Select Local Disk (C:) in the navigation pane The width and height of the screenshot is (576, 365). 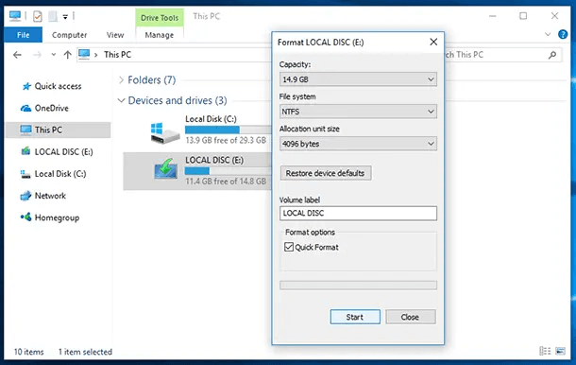coord(60,174)
